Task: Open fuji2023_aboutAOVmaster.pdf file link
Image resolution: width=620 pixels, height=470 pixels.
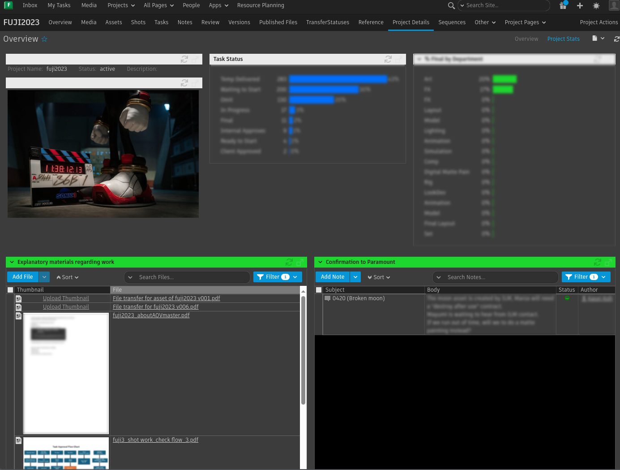Action: [x=151, y=315]
